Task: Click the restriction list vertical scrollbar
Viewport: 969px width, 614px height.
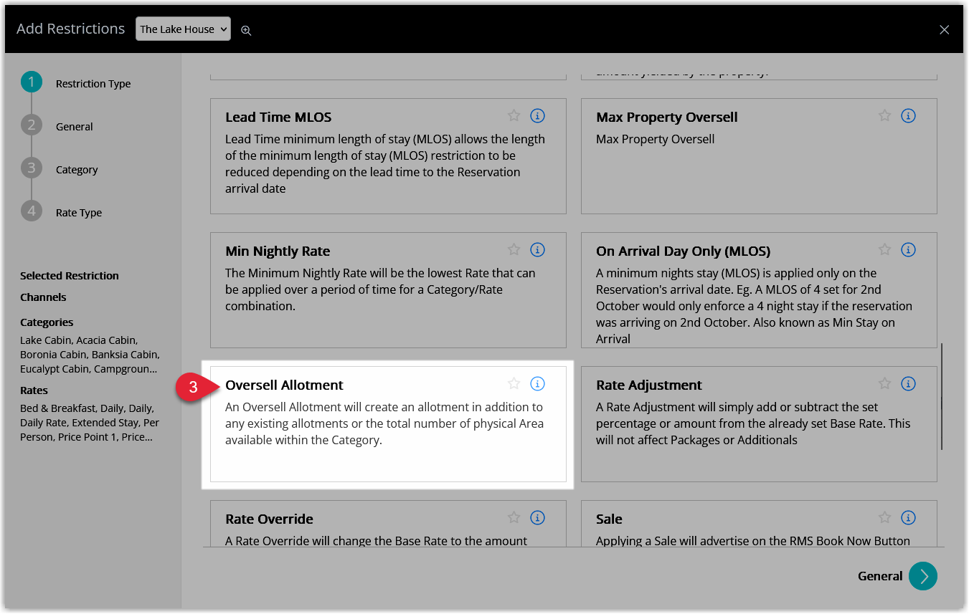Action: pyautogui.click(x=942, y=396)
